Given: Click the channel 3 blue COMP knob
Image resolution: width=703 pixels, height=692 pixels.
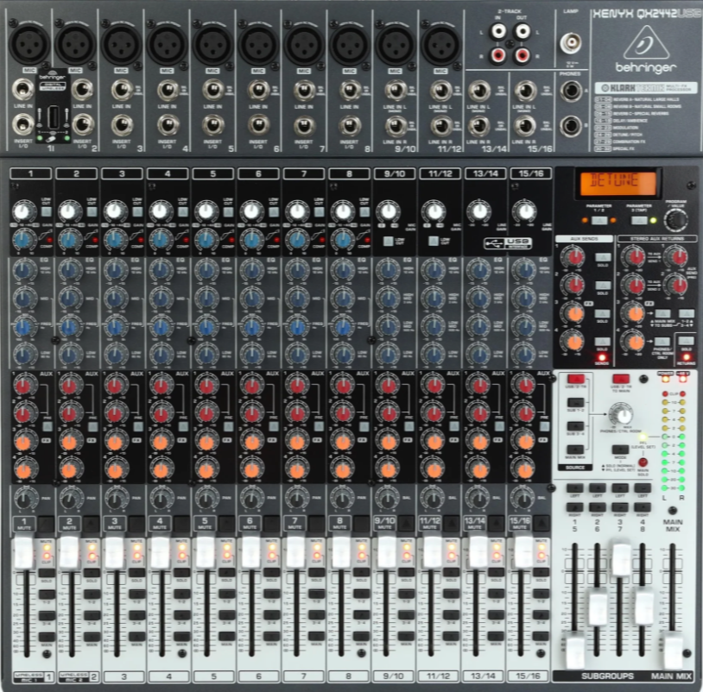Looking at the screenshot, I should tap(115, 240).
